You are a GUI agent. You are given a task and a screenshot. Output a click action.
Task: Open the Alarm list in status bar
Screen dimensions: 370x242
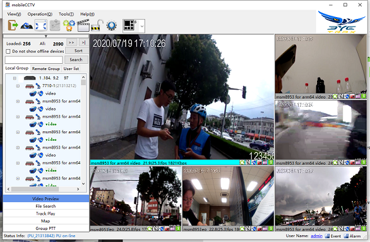352,236
